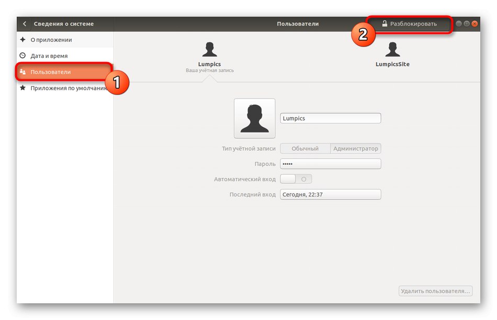
Task: Click the 'LumpicsSite' user name label
Action: 392,64
